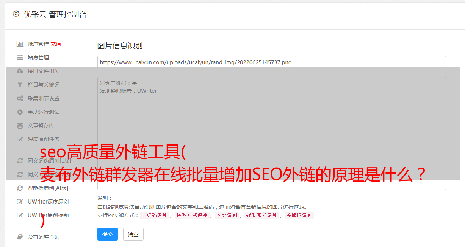465x247 pixels.
Task: Click the 联系方式识别 filter tag
Action: (x=192, y=215)
